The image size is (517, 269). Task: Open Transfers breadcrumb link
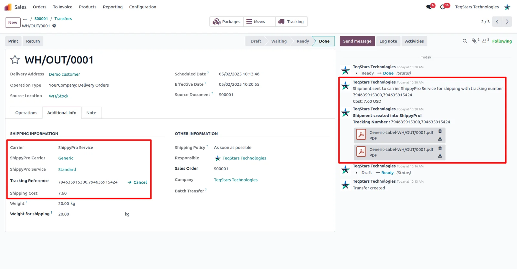tap(63, 19)
